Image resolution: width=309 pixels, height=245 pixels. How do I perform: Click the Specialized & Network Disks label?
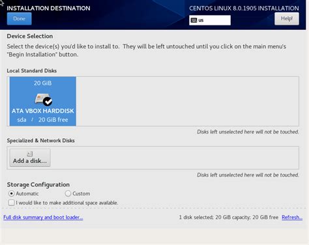(x=40, y=141)
